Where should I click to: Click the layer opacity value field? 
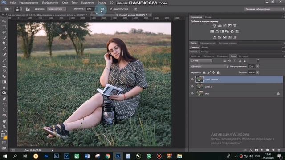point(252,67)
